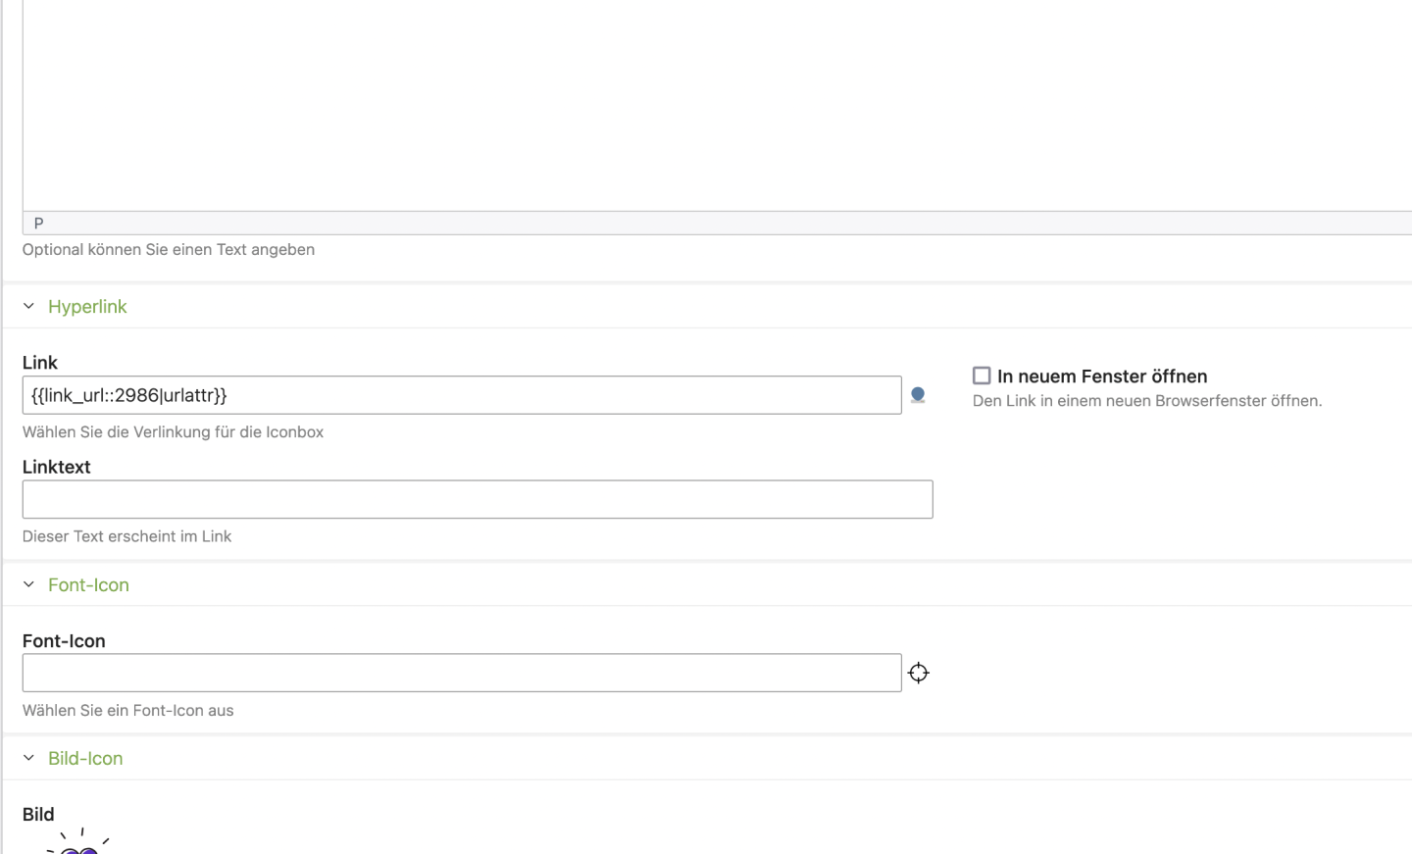Click into the empty Font-Icon input
The height and width of the screenshot is (854, 1412).
click(461, 674)
